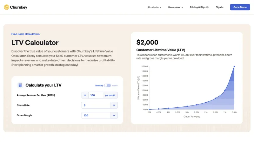The width and height of the screenshot is (254, 143).
Task: Select the Monthly label
Action: (99, 85)
